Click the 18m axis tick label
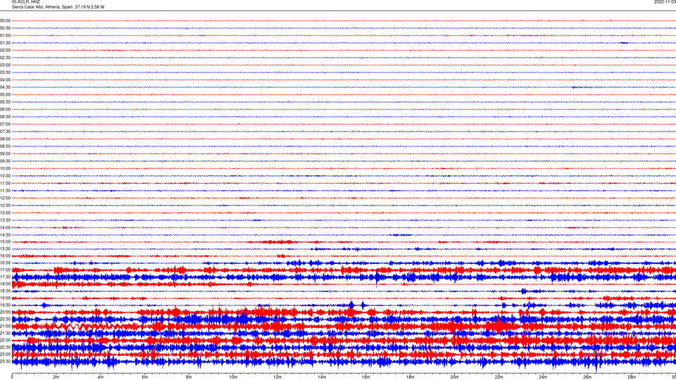Image resolution: width=676 pixels, height=380 pixels. coord(410,377)
